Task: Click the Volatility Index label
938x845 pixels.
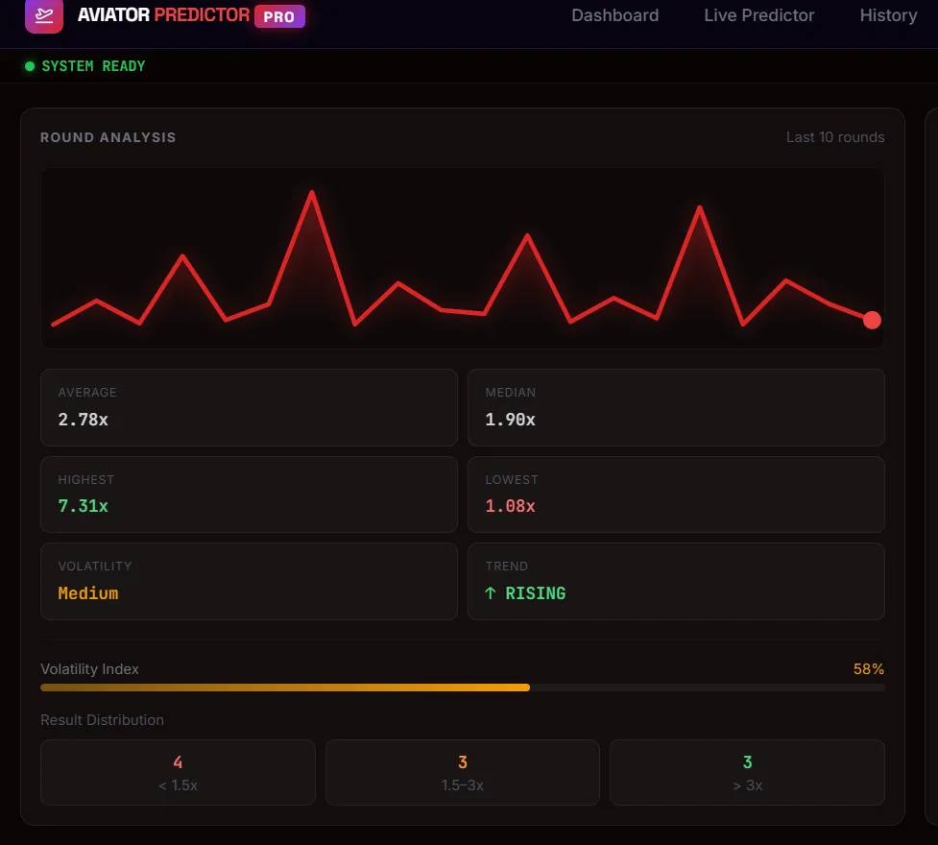Action: coord(89,669)
